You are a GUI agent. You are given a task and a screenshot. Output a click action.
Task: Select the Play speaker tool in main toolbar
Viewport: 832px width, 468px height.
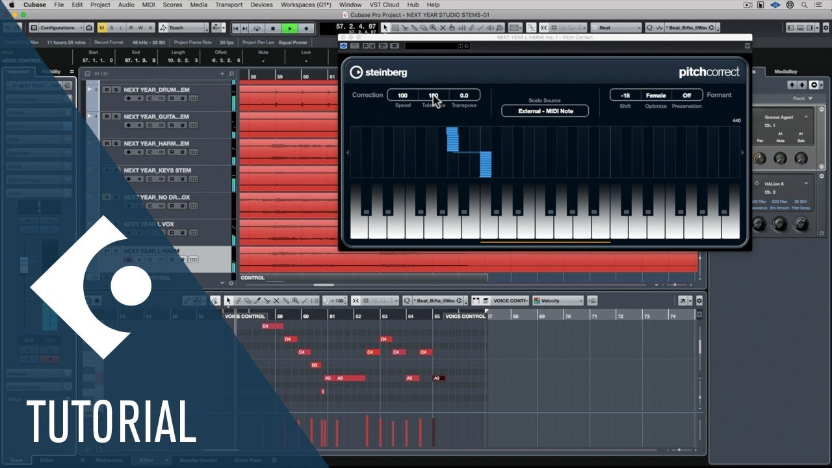coord(491,28)
